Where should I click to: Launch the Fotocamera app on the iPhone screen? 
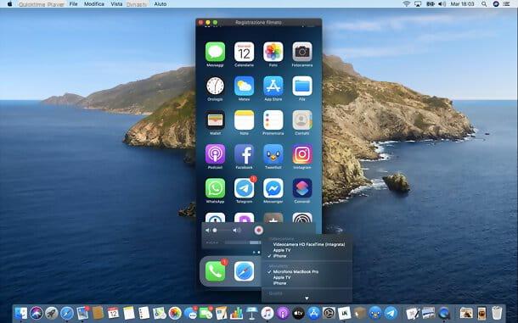click(x=302, y=52)
